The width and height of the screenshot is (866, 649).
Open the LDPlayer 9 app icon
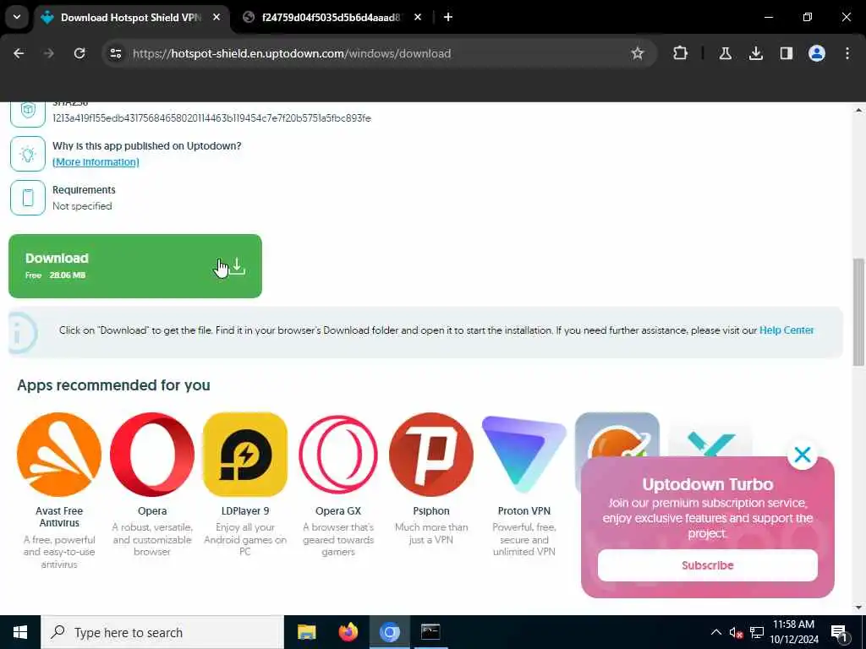245,455
